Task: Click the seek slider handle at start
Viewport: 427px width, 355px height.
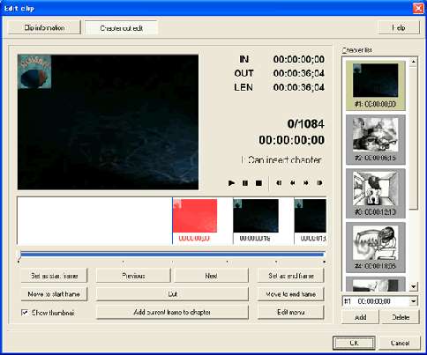Action: 19,255
